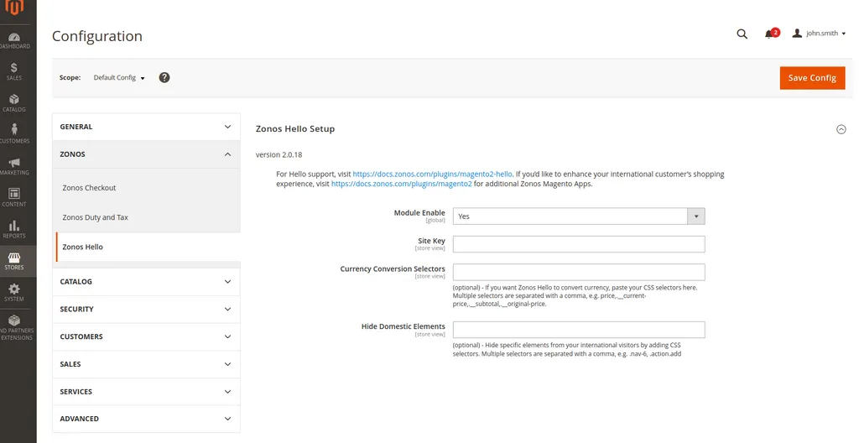Open the Customers sidebar icon
The width and height of the screenshot is (859, 443).
14,134
